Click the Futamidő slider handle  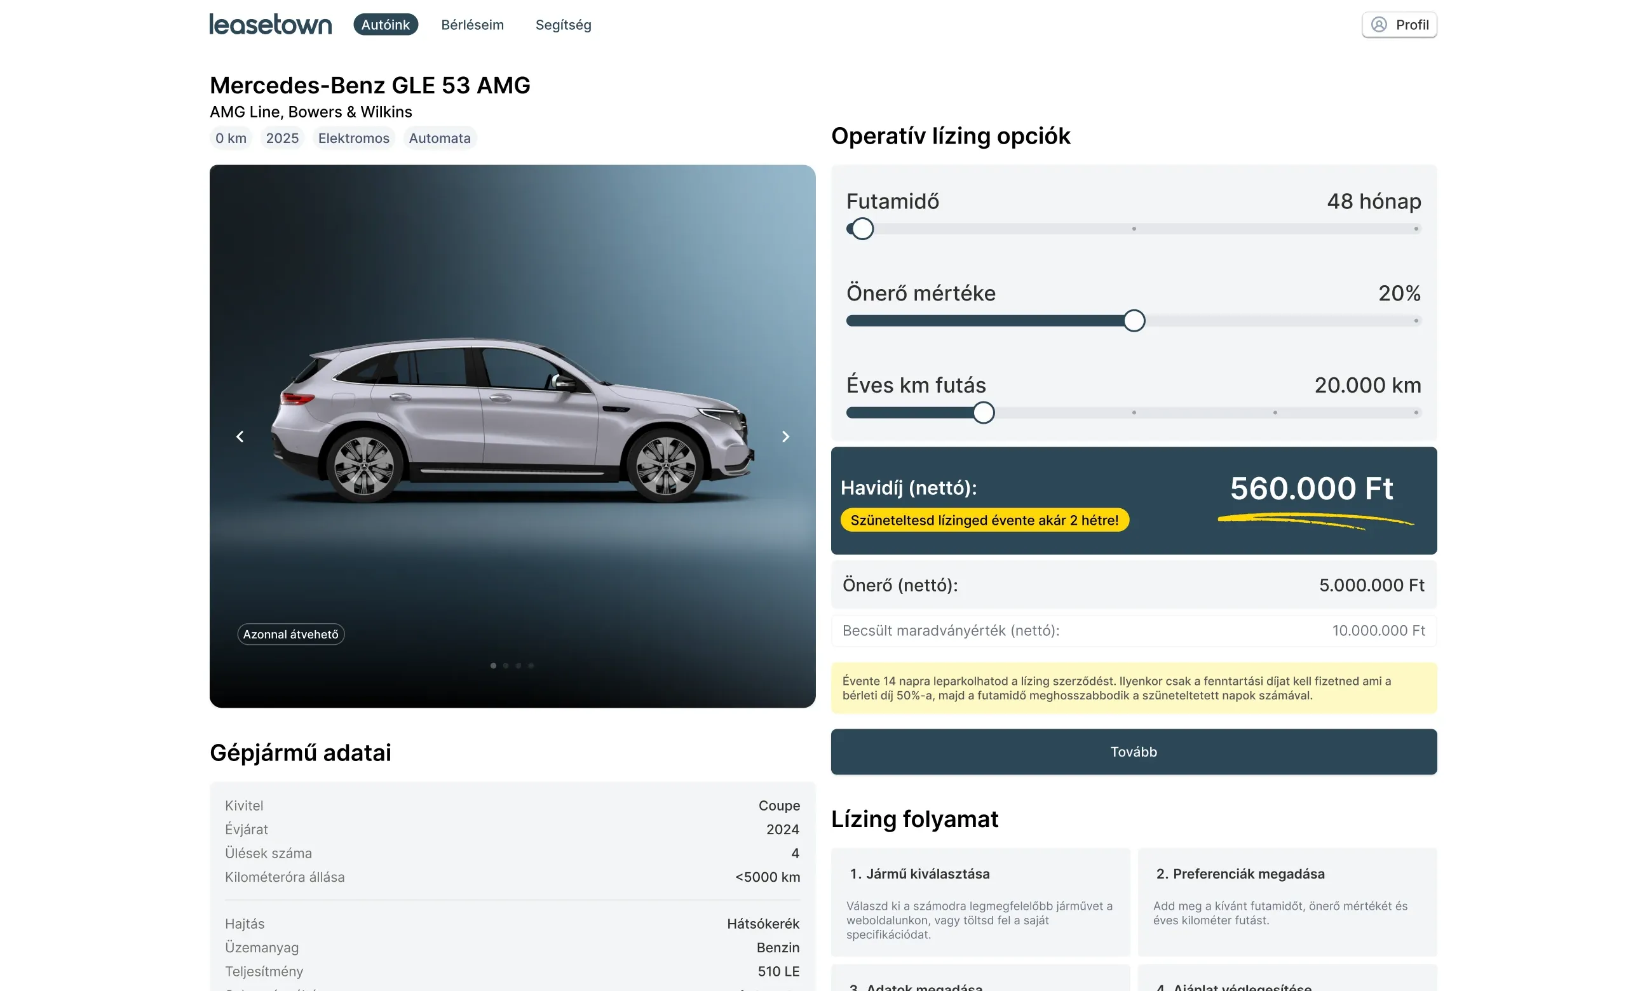tap(862, 229)
